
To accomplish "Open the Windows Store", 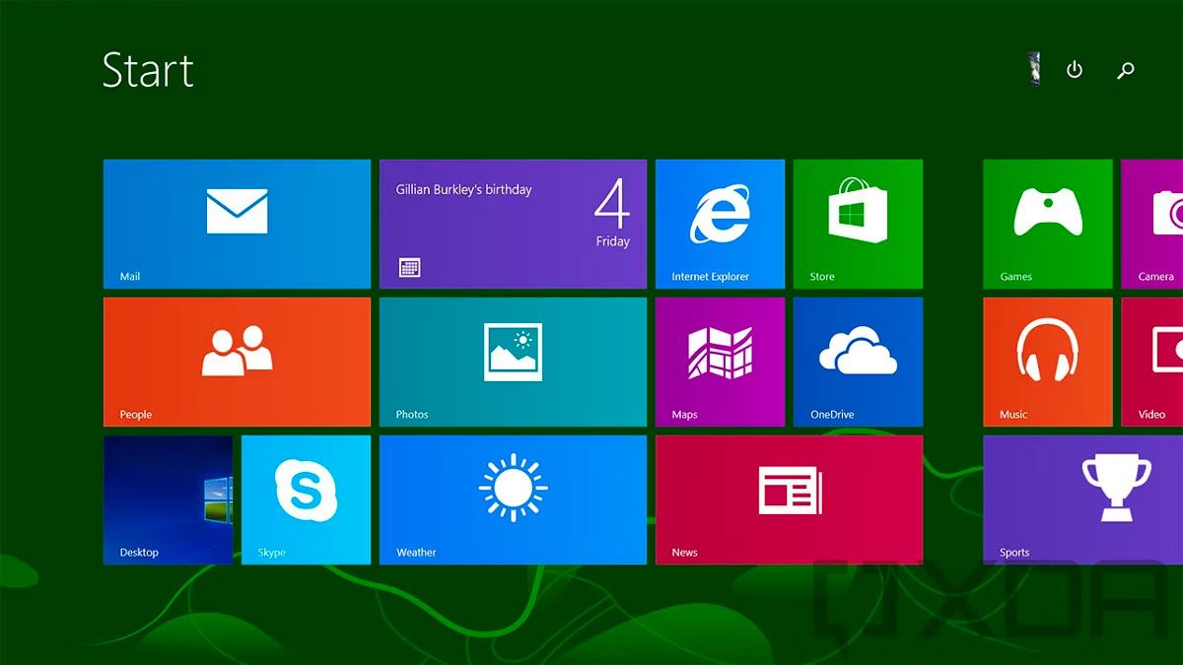I will [858, 224].
